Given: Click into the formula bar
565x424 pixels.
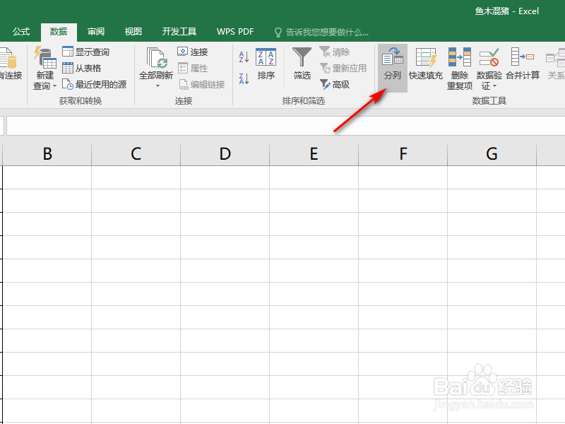Looking at the screenshot, I should (x=286, y=126).
